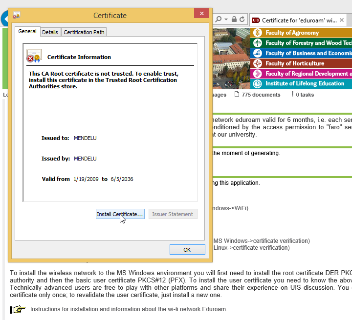Image resolution: width=352 pixels, height=320 pixels.
Task: Click the Install Certificate button
Action: (120, 214)
